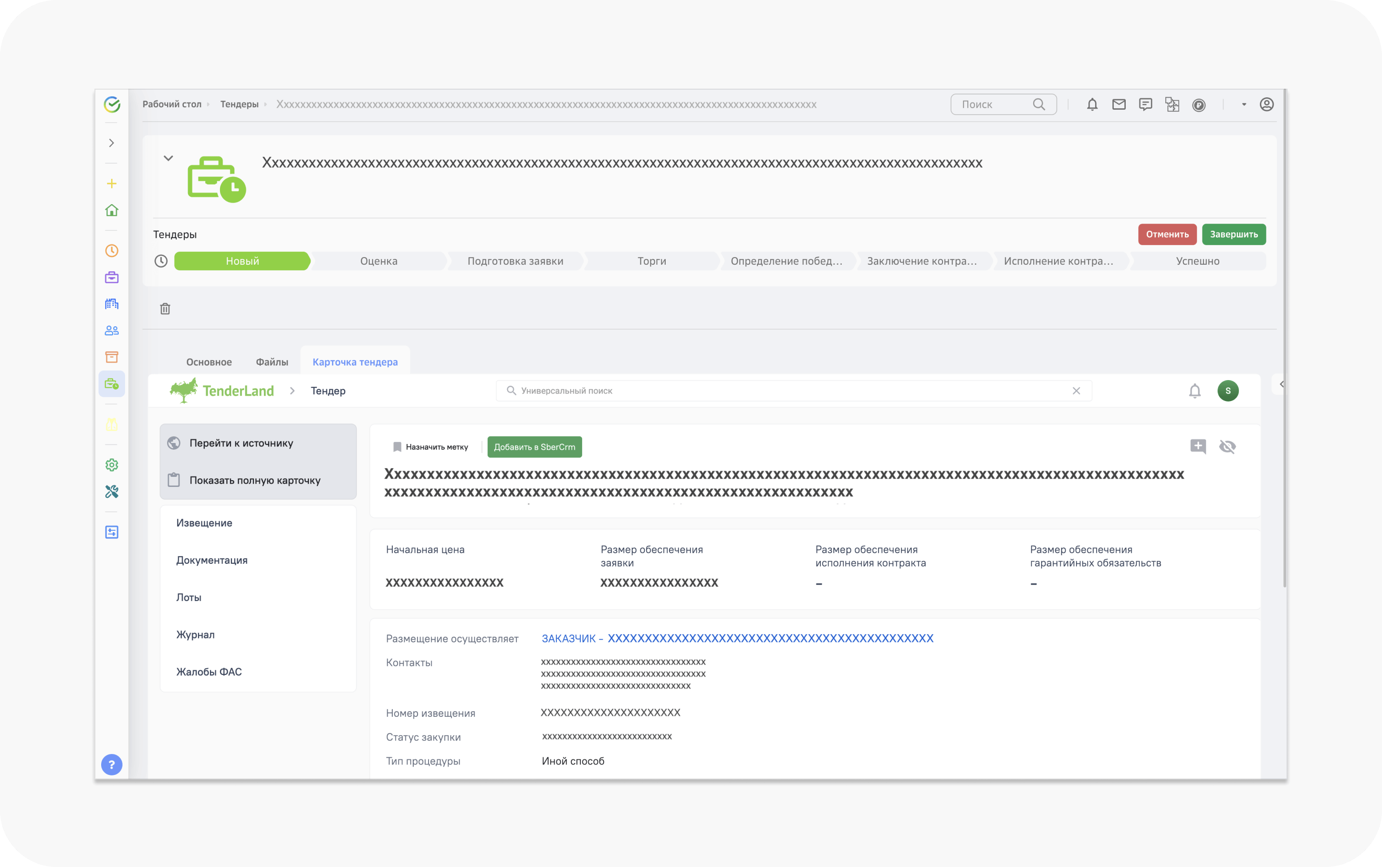
Task: Select the Подготовка заявки stage
Action: [x=515, y=261]
